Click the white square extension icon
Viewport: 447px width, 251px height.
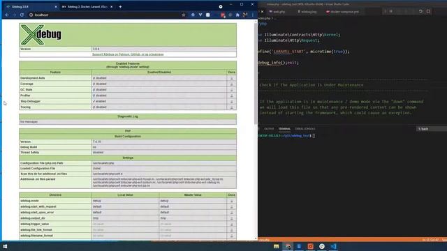tap(208, 15)
